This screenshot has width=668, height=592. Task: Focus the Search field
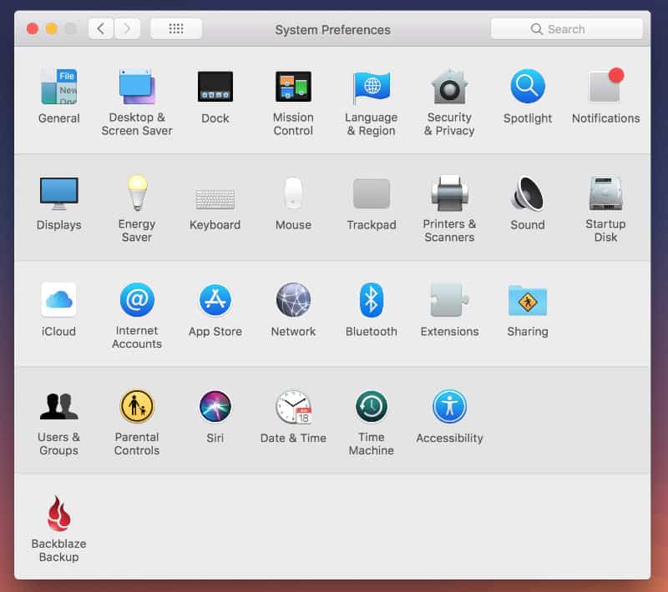coord(567,29)
